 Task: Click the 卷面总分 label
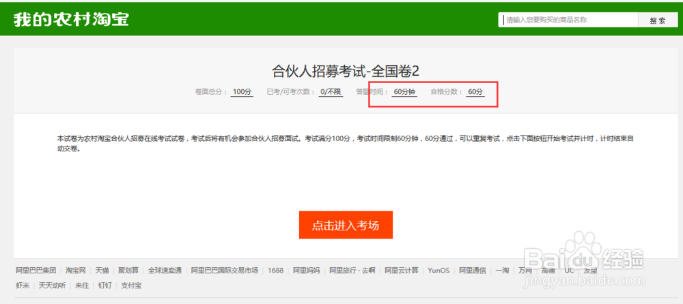click(x=211, y=92)
